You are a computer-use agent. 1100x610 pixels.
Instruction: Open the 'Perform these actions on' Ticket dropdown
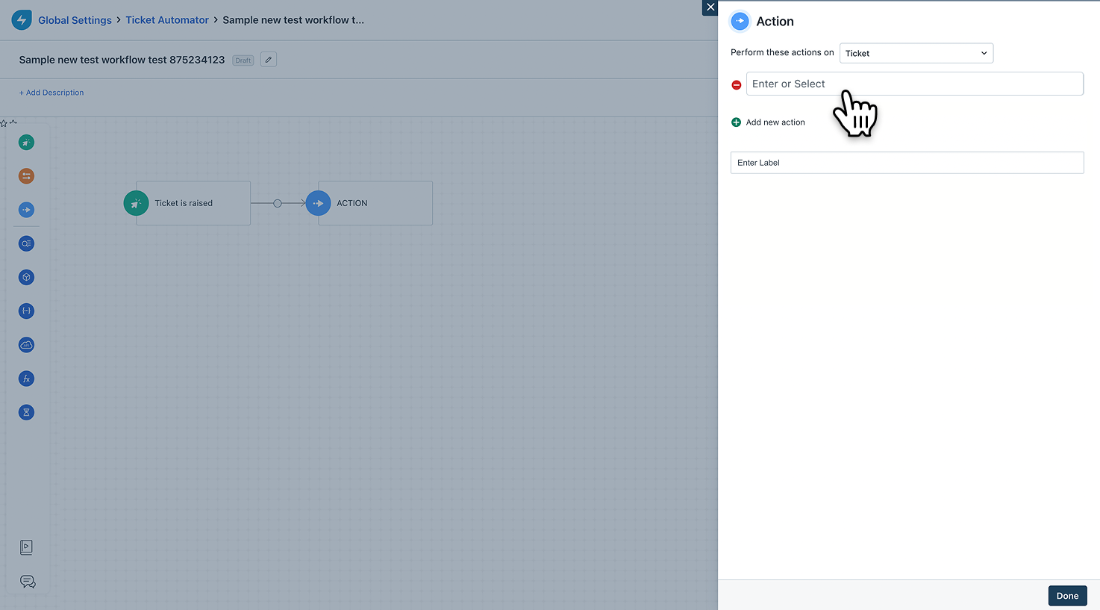tap(916, 53)
